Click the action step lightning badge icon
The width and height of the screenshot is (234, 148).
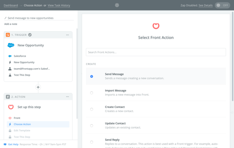(8, 97)
